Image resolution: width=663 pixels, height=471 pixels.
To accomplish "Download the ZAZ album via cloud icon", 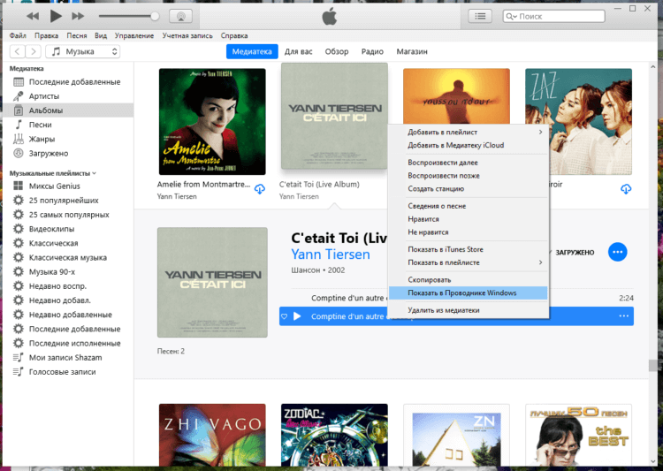I will click(x=626, y=189).
